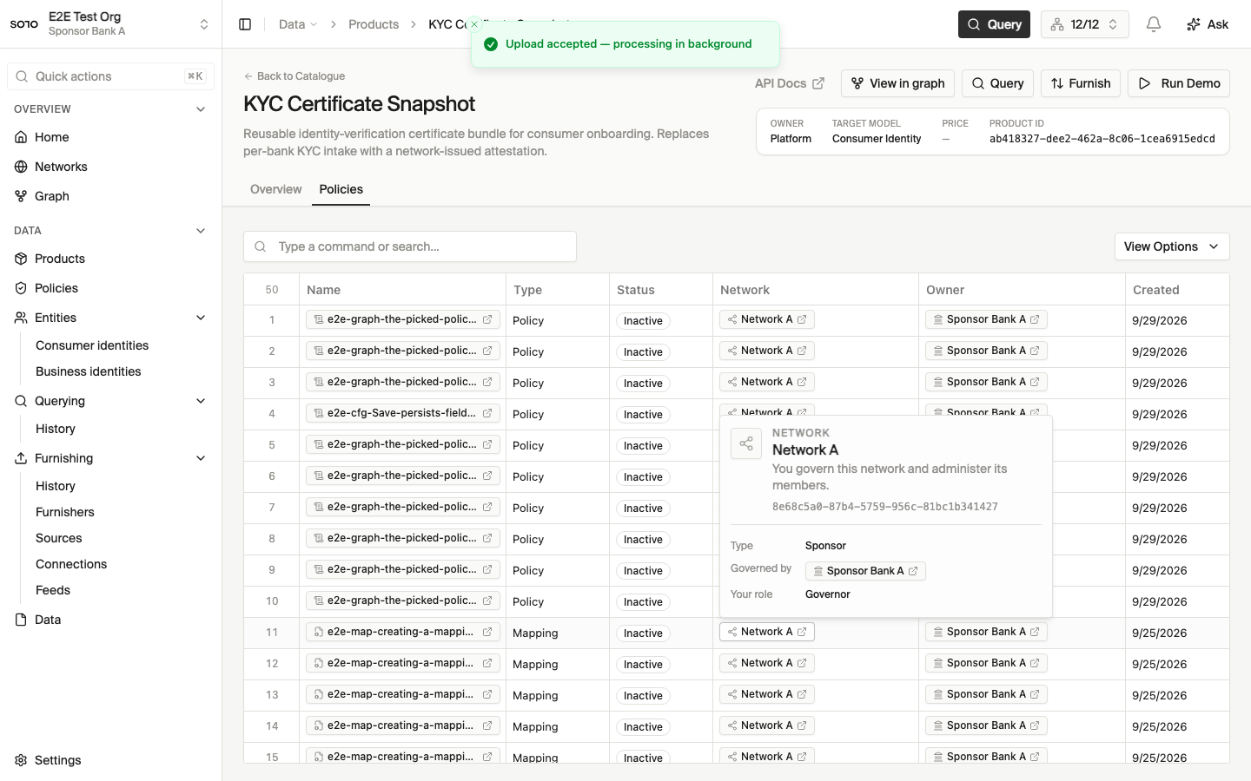Click Back to Catalogue link
Viewport: 1251px width, 781px height.
(x=295, y=76)
